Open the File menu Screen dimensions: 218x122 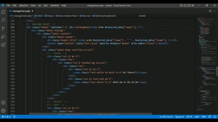click(x=8, y=5)
